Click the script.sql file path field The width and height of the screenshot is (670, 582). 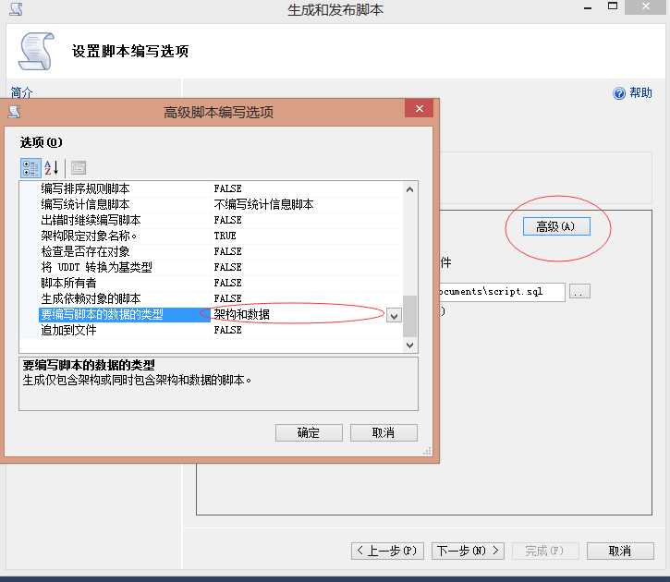point(502,292)
